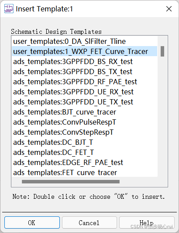Screen dimensions: 179x233
Task: Click the ADS schematic icon in title bar
Action: click(x=9, y=9)
